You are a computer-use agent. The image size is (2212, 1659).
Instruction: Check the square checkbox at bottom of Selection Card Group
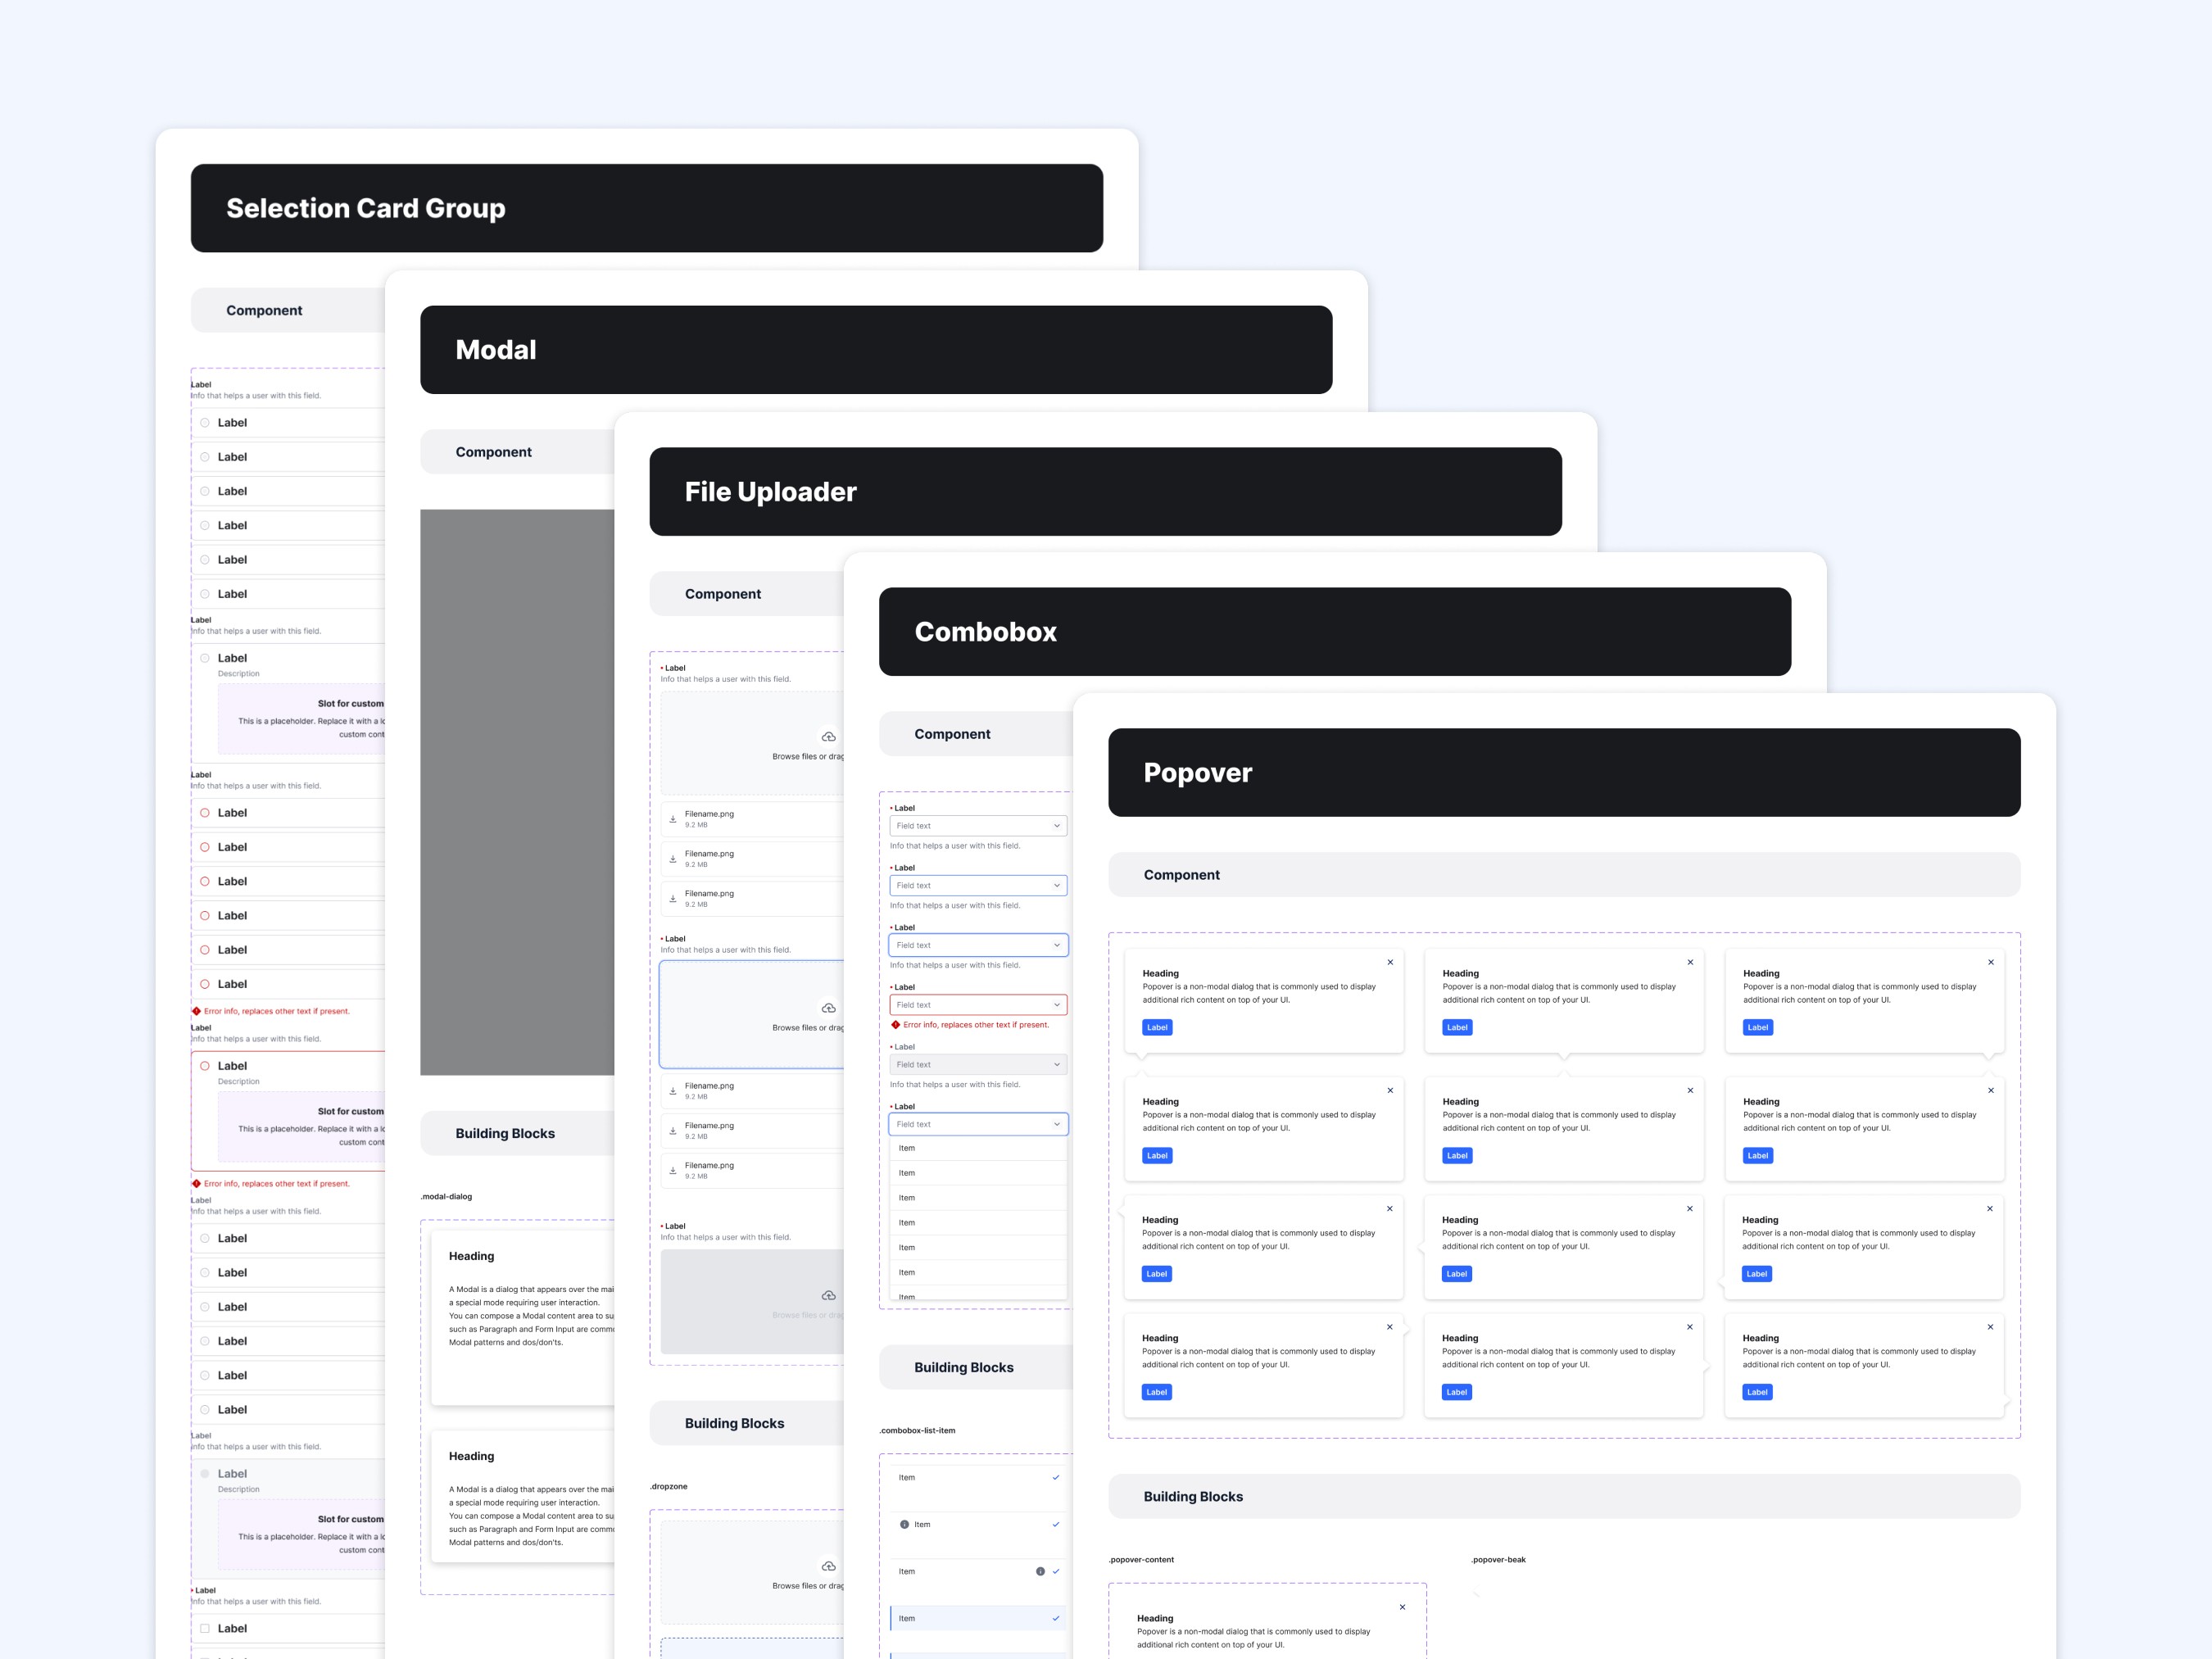(205, 1628)
